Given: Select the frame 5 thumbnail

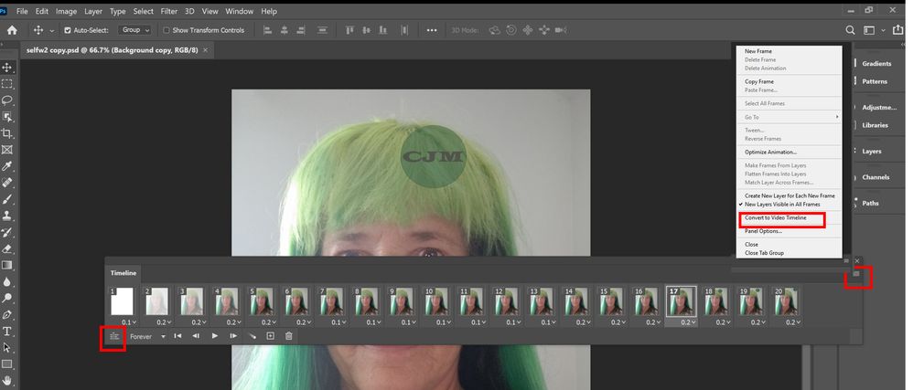Looking at the screenshot, I should click(x=262, y=301).
